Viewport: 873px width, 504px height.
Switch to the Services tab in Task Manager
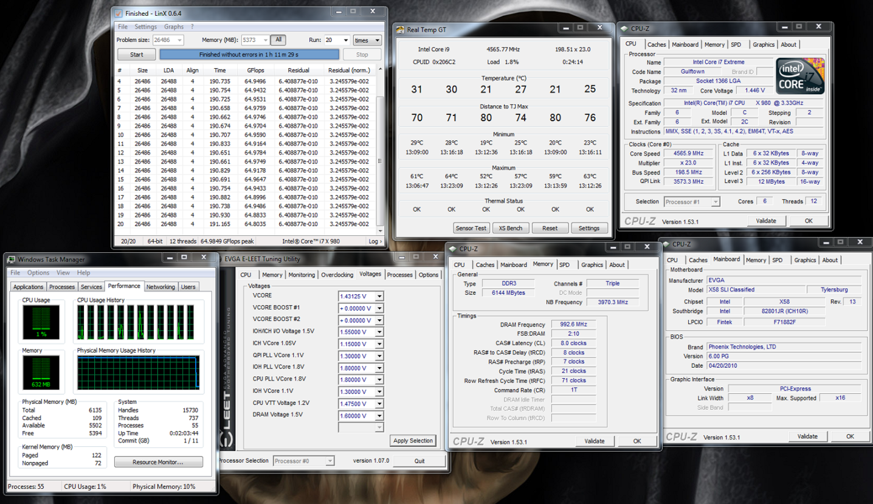point(91,287)
